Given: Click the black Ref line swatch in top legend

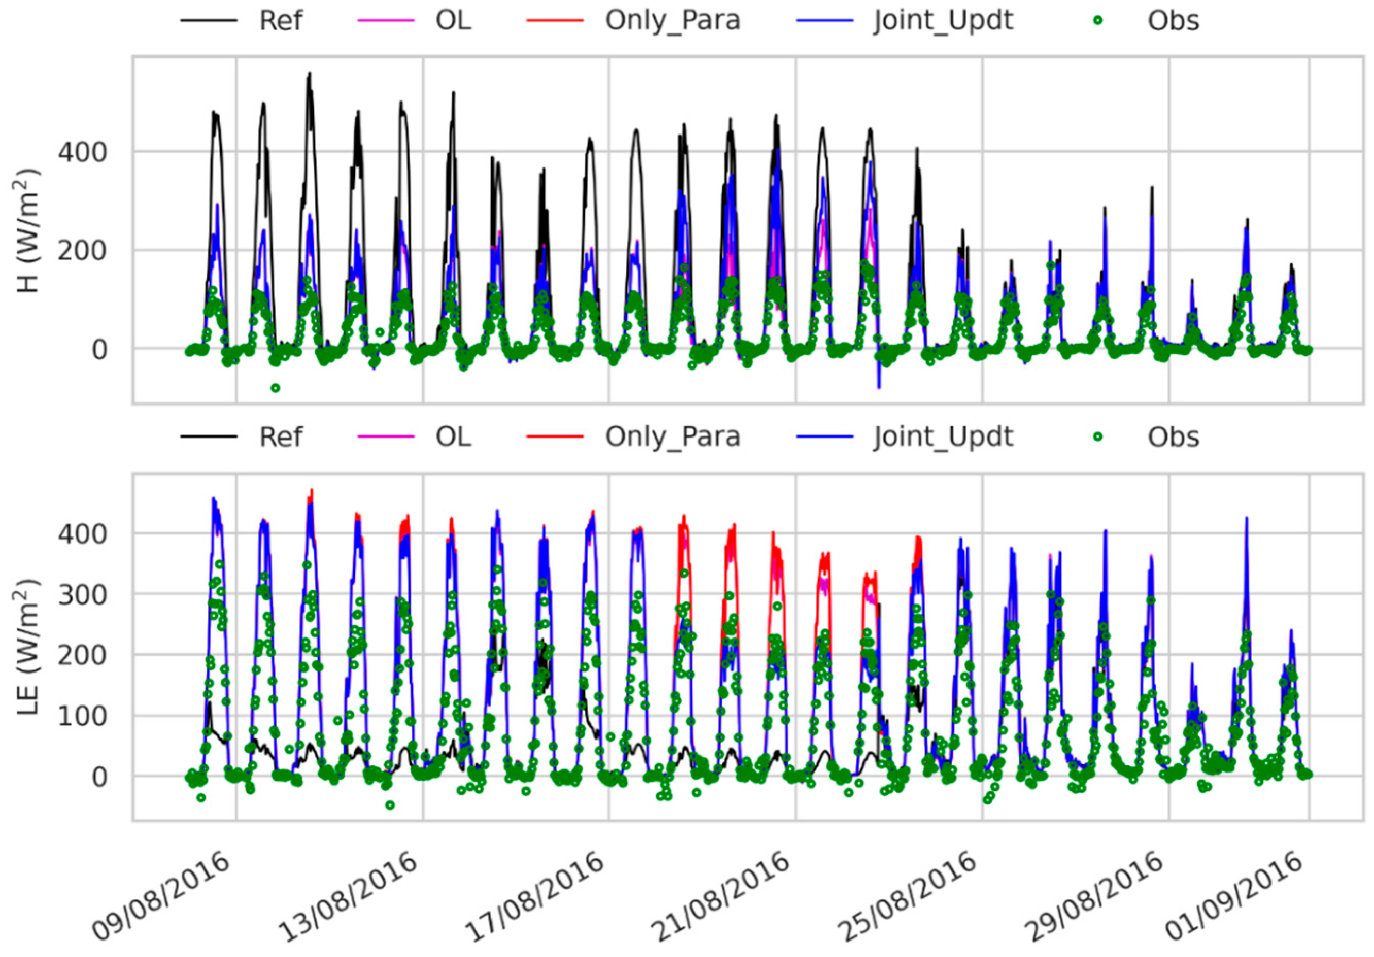Looking at the screenshot, I should [208, 20].
